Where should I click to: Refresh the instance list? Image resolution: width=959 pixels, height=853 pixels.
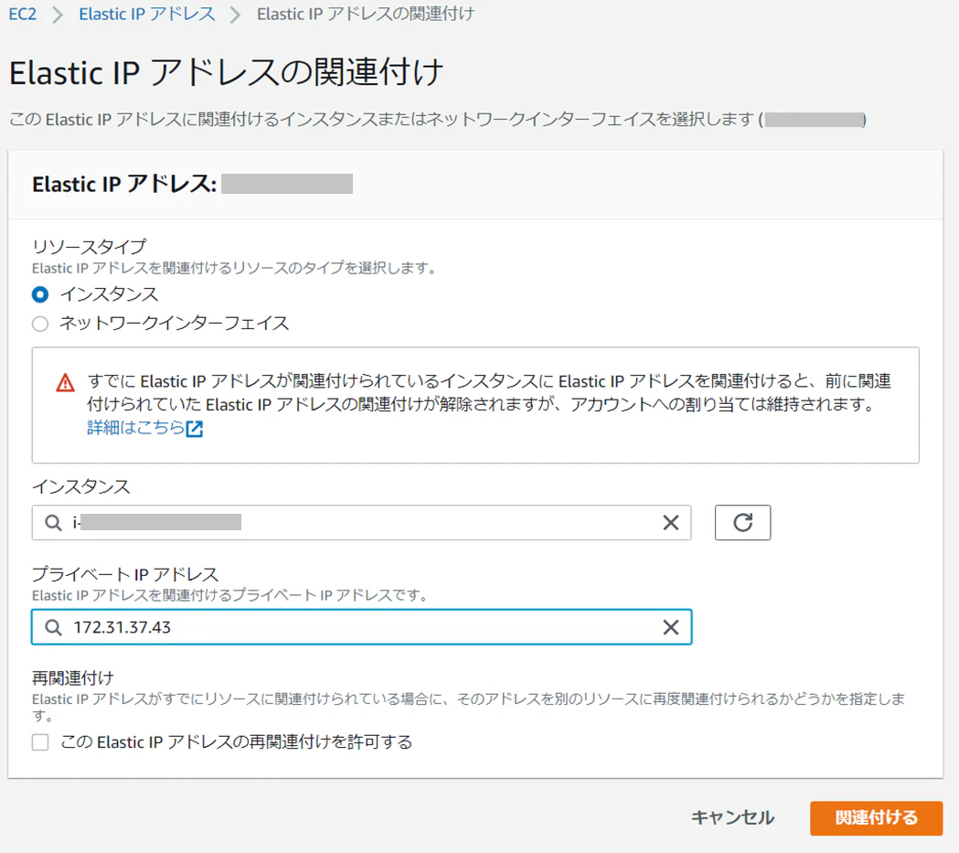[x=742, y=523]
